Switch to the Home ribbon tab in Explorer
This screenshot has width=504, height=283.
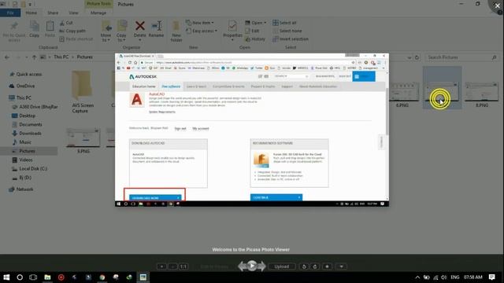pyautogui.click(x=31, y=13)
